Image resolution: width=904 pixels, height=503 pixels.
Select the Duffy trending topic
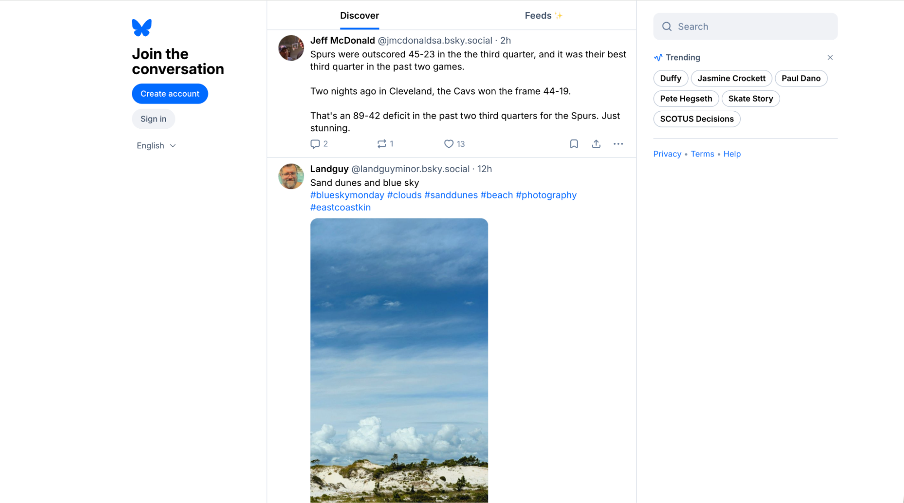click(671, 78)
